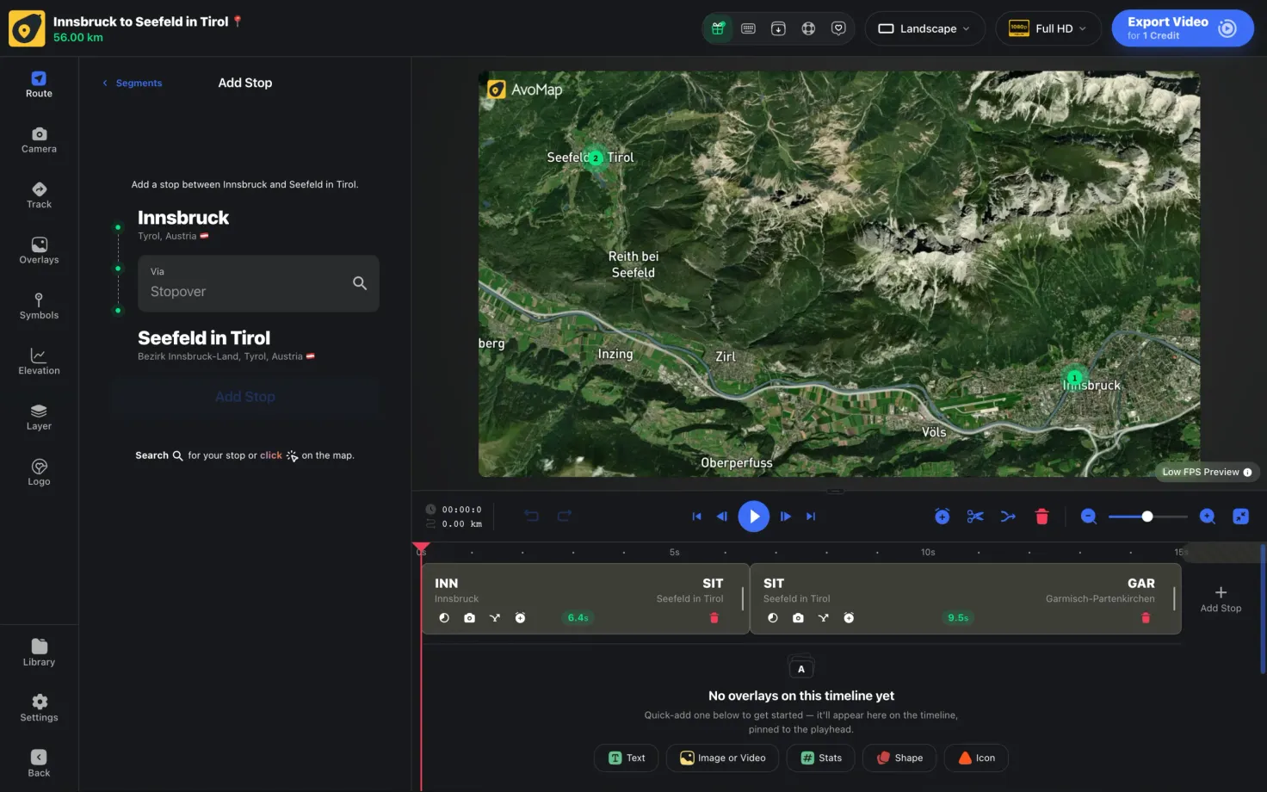Viewport: 1267px width, 792px height.
Task: Click the merge segments arrow icon
Action: pos(1008,517)
